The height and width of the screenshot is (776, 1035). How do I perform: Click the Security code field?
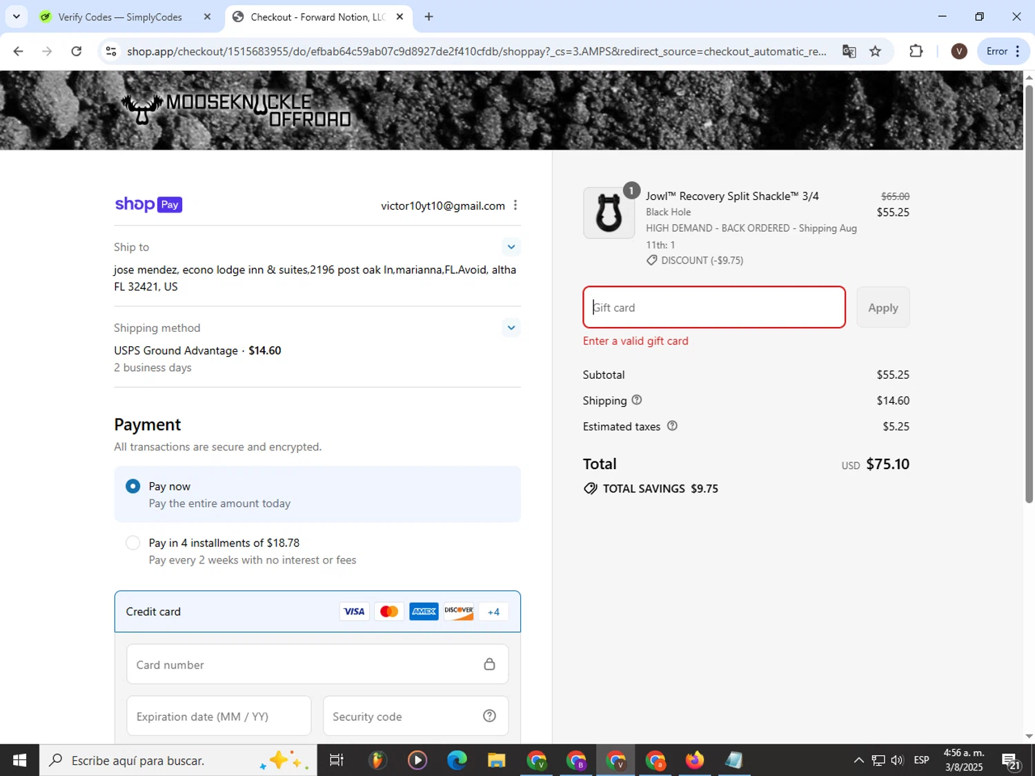click(415, 716)
